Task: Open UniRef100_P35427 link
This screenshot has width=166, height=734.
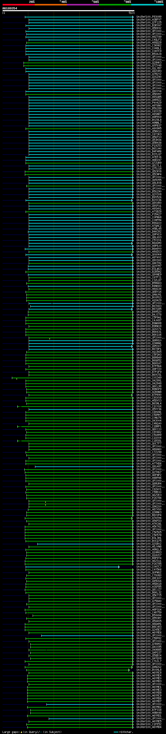Action: pos(149,214)
